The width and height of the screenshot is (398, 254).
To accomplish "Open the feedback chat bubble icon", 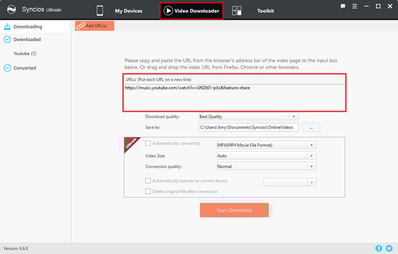I will pyautogui.click(x=343, y=6).
